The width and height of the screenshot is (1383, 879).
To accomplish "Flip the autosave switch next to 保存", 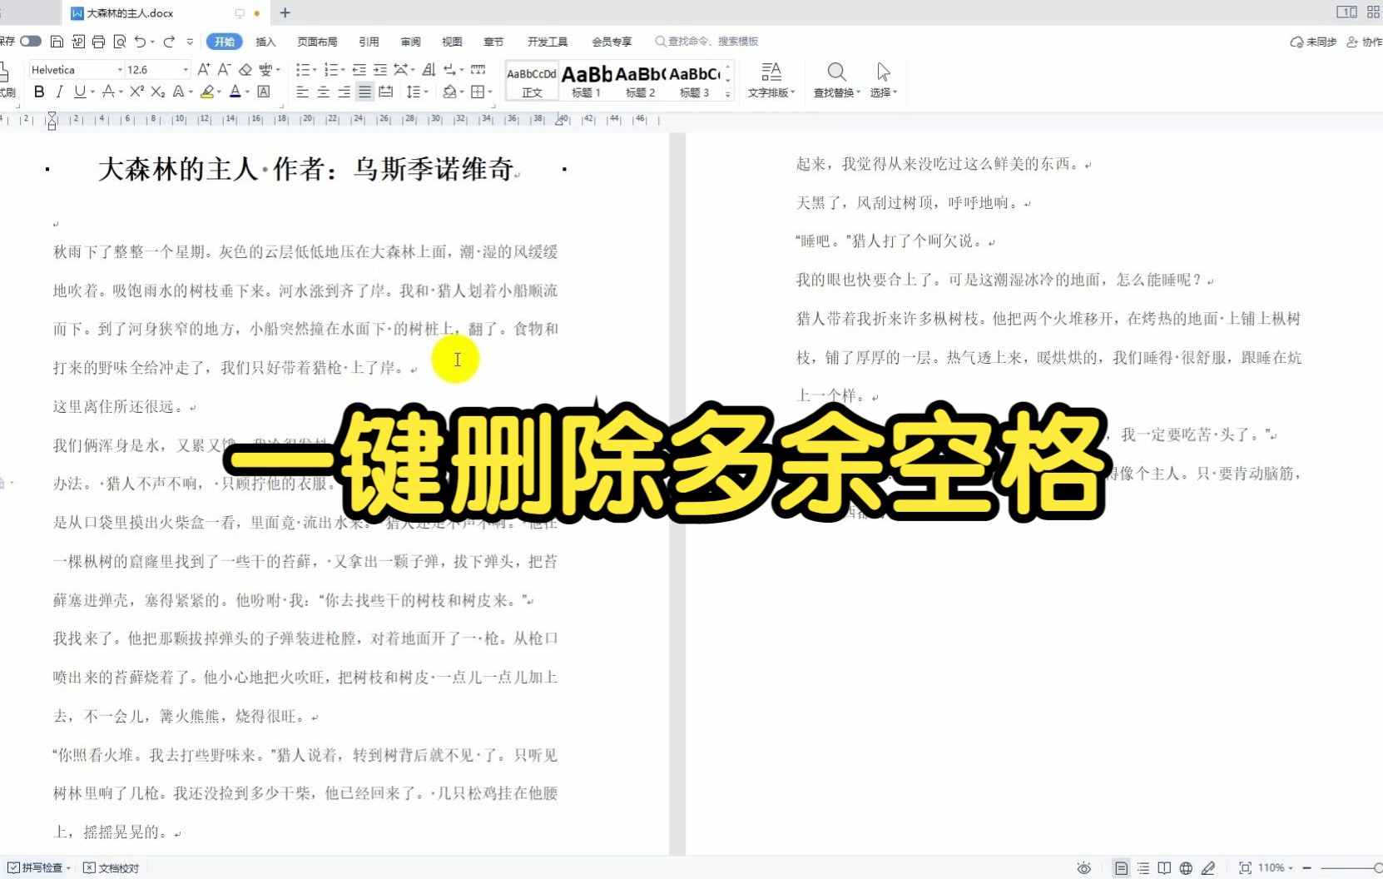I will point(30,40).
